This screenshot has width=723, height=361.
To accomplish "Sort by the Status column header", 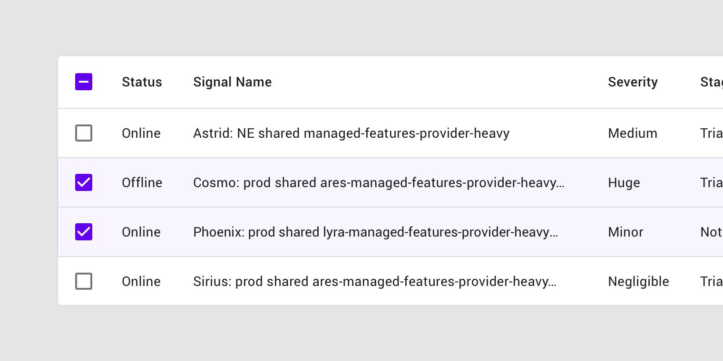I will pyautogui.click(x=142, y=82).
